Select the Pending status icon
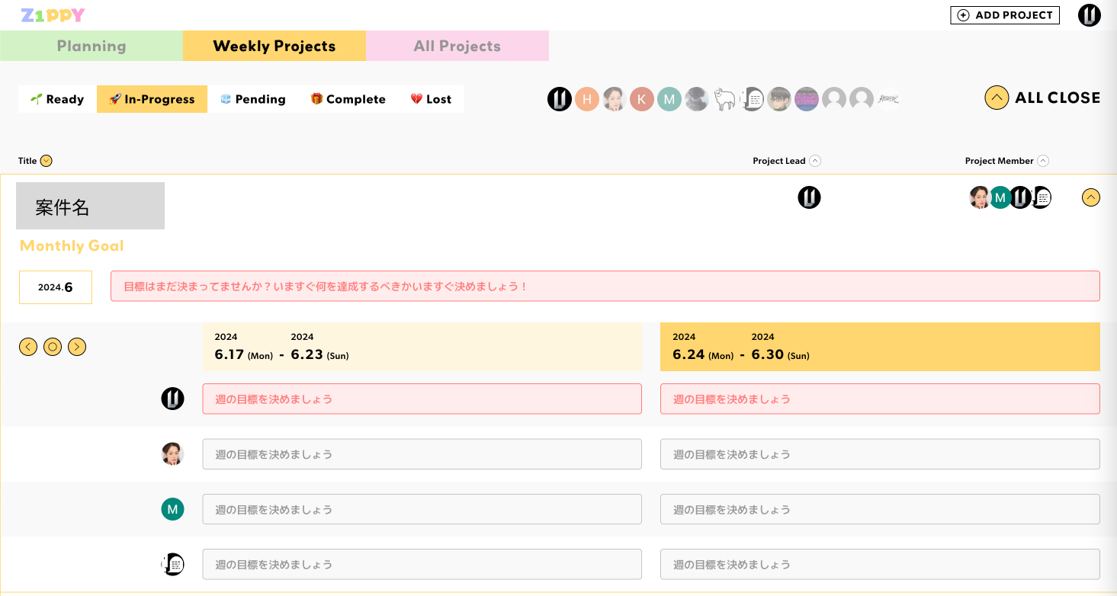Image resolution: width=1117 pixels, height=596 pixels. coord(225,98)
